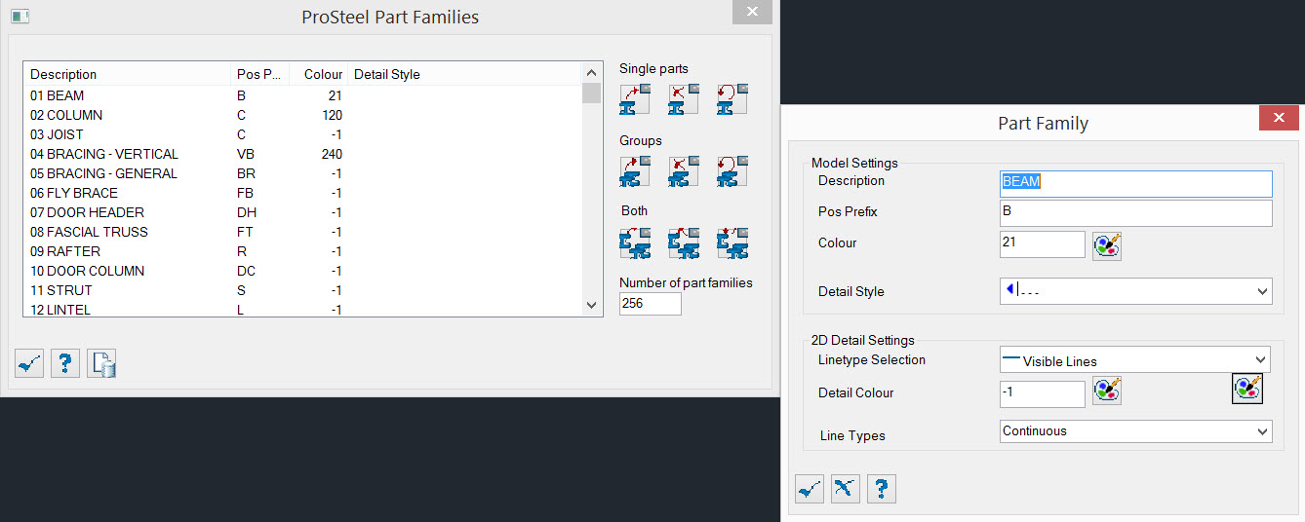Image resolution: width=1305 pixels, height=522 pixels.
Task: Click Single parts icon with red crossed arrows
Action: pos(684,99)
